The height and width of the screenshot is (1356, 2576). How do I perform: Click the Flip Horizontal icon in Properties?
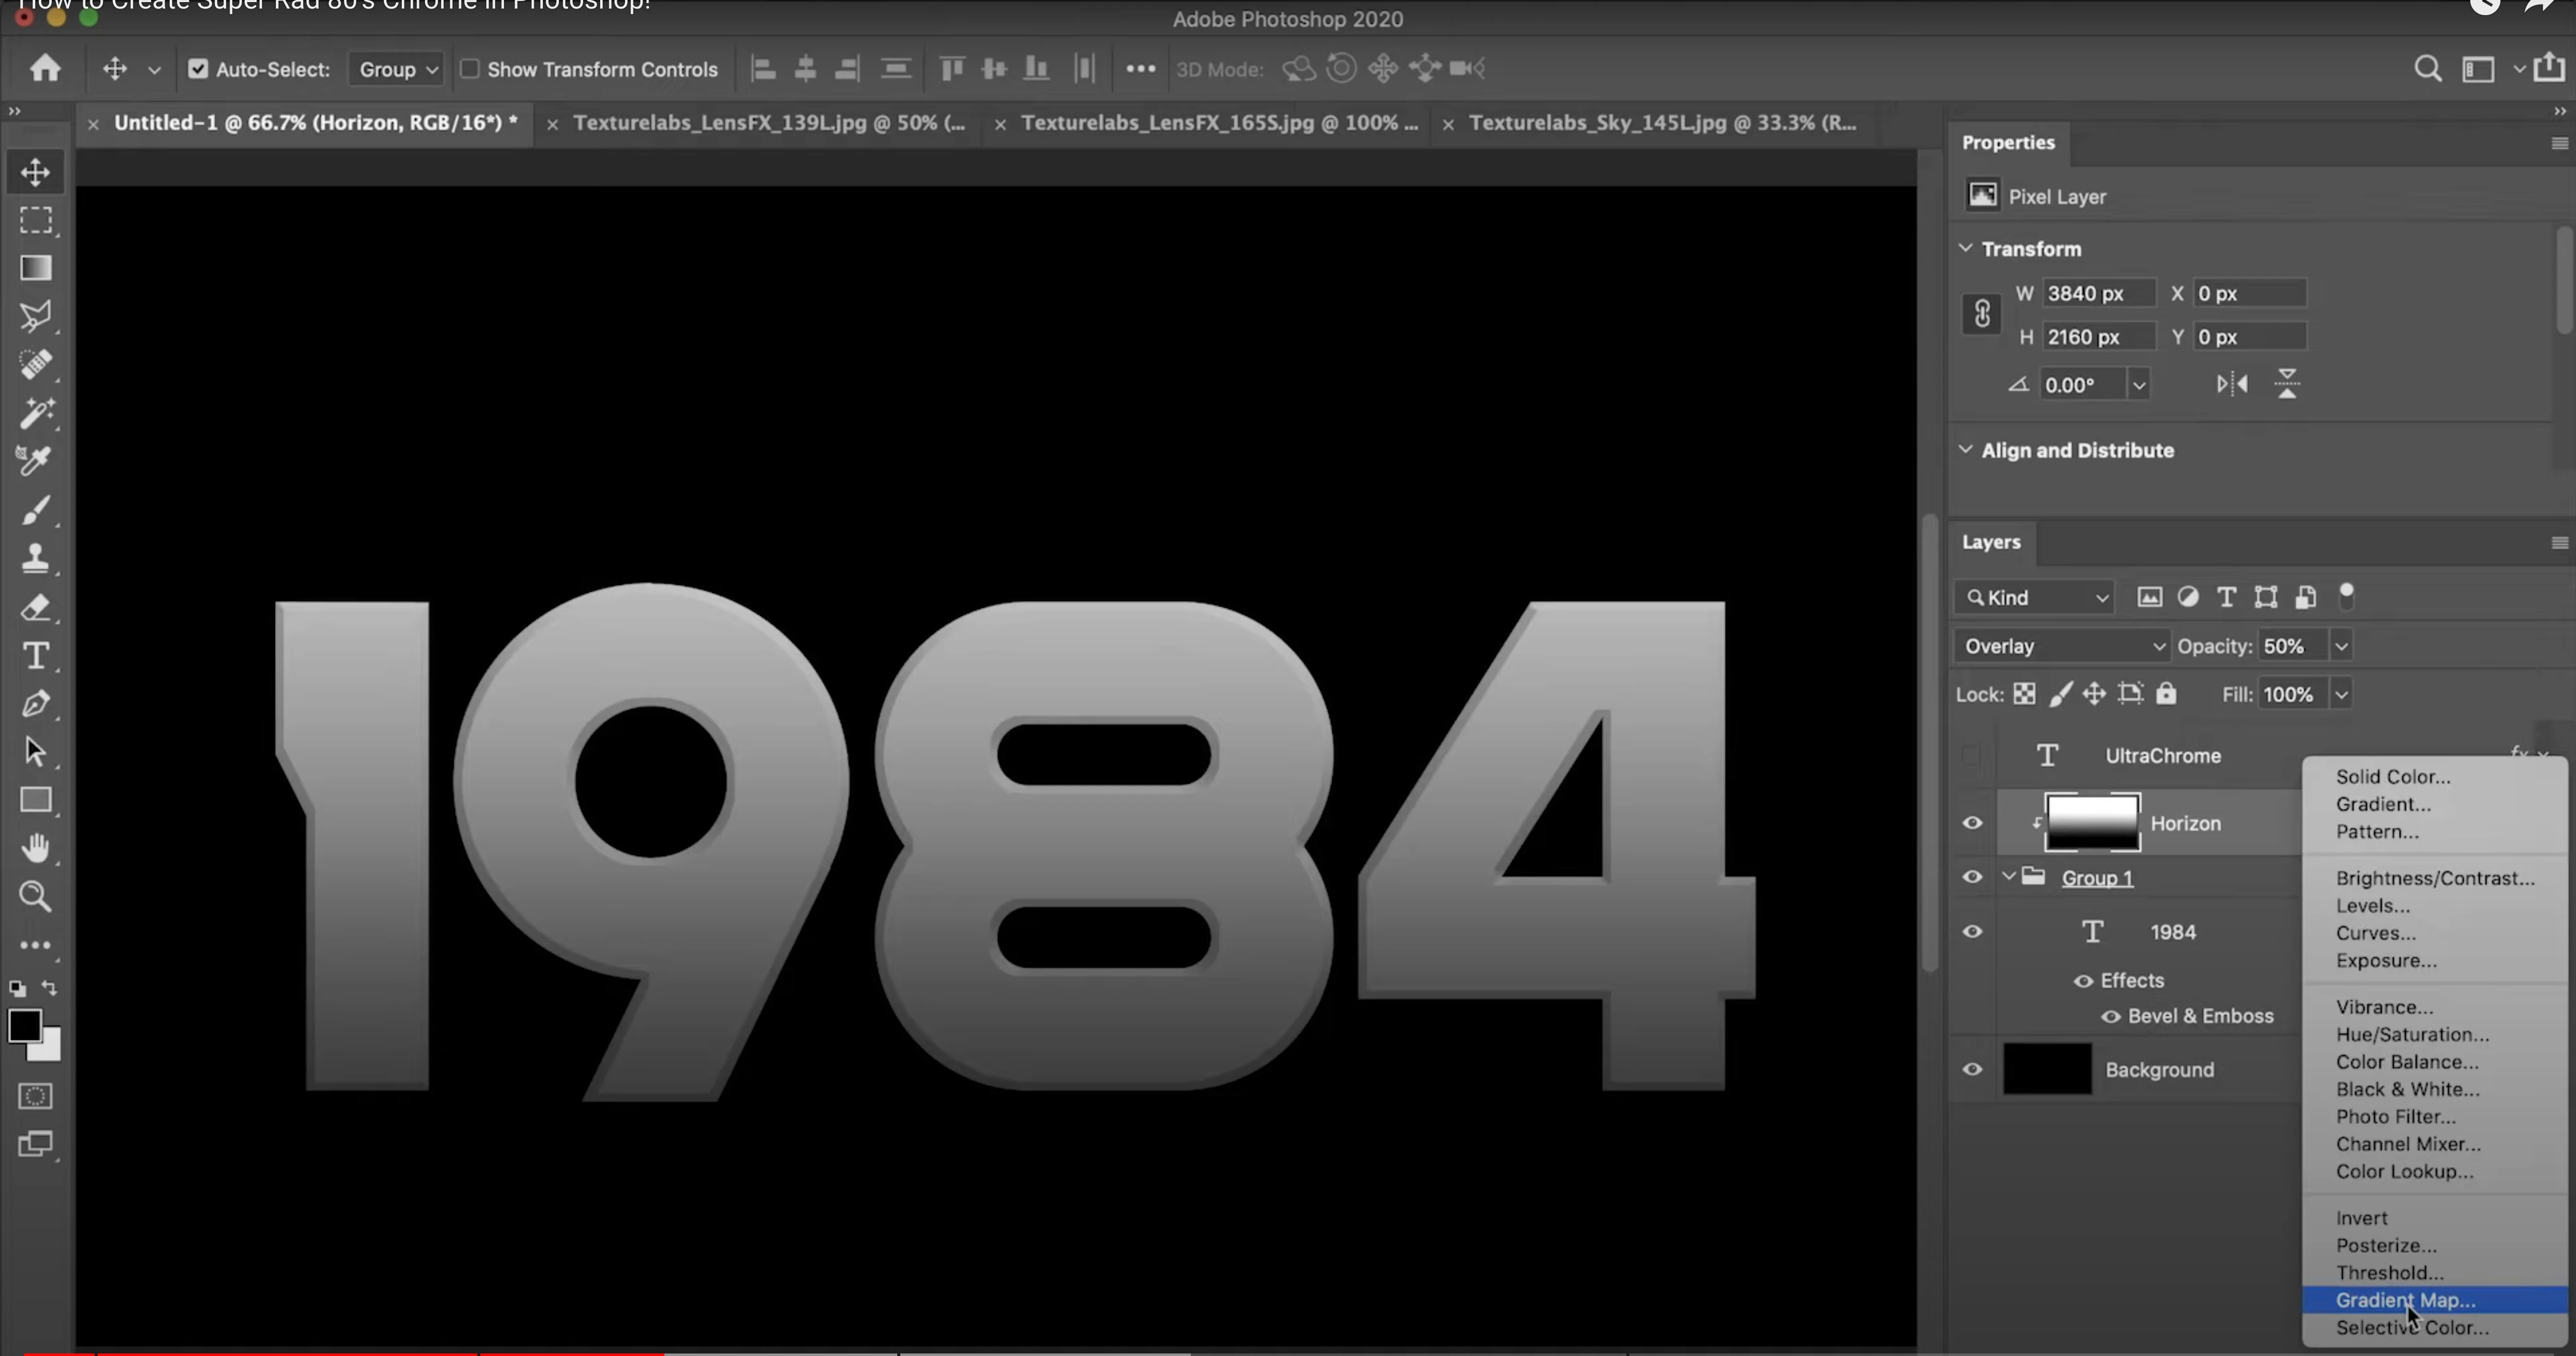pos(2232,384)
